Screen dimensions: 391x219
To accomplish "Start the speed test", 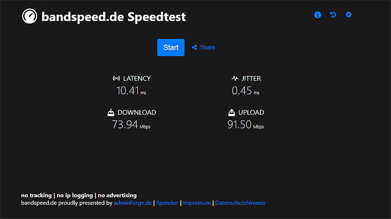I will point(171,47).
